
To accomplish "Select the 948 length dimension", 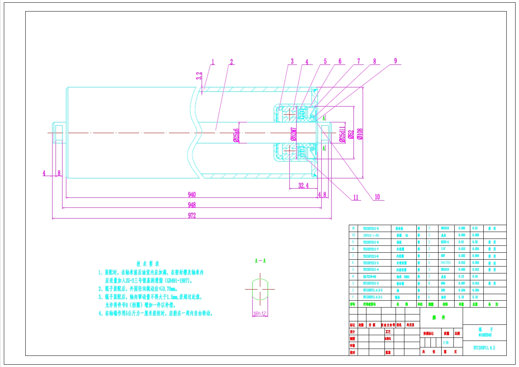I will click(x=192, y=205).
